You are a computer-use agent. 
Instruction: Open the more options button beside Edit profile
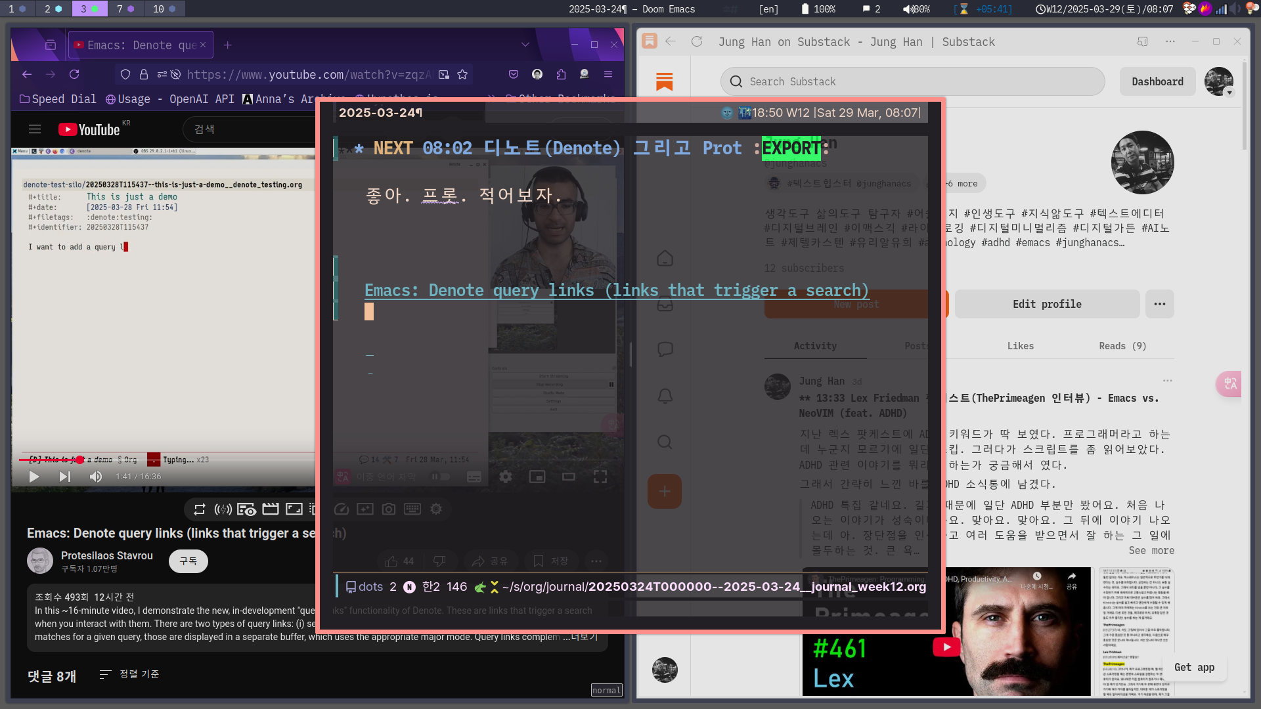point(1160,304)
